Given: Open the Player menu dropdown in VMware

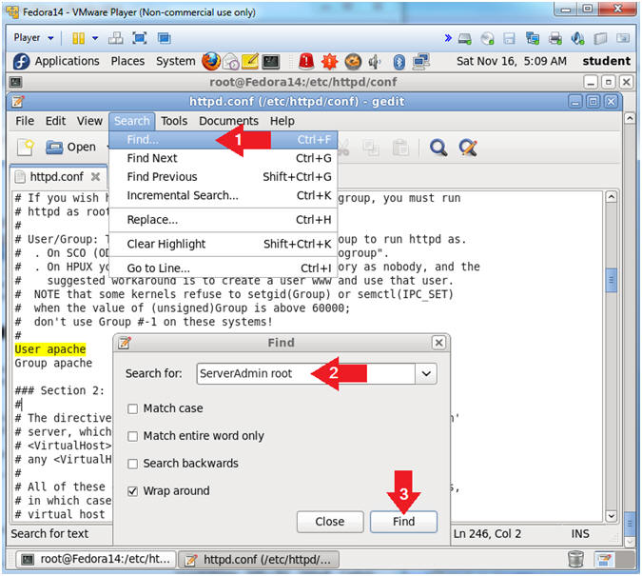Looking at the screenshot, I should (33, 38).
